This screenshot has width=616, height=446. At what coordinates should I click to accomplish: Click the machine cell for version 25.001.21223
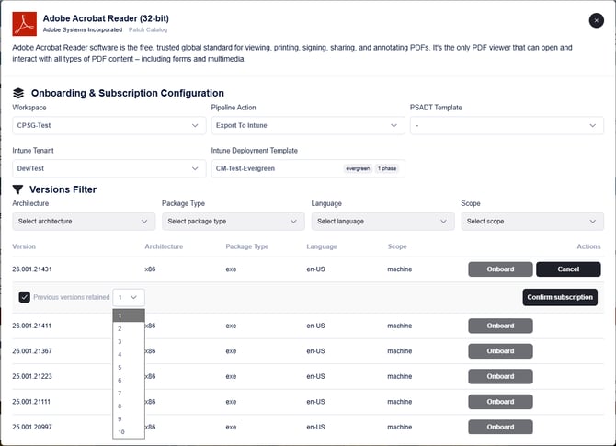point(400,376)
